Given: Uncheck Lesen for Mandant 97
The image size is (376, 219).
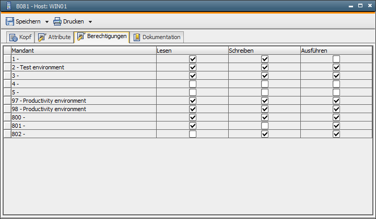Looking at the screenshot, I should pos(193,101).
